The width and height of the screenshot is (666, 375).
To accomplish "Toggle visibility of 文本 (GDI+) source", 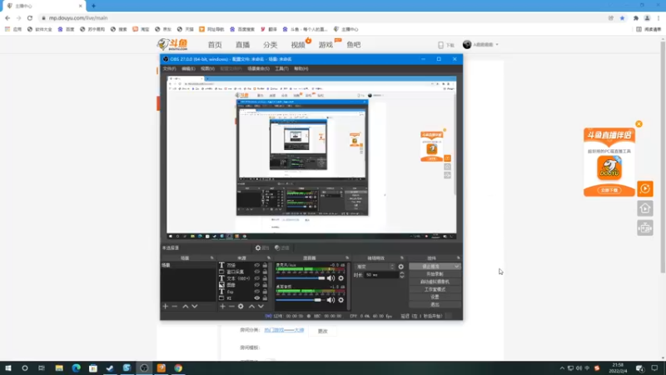I will pos(256,278).
